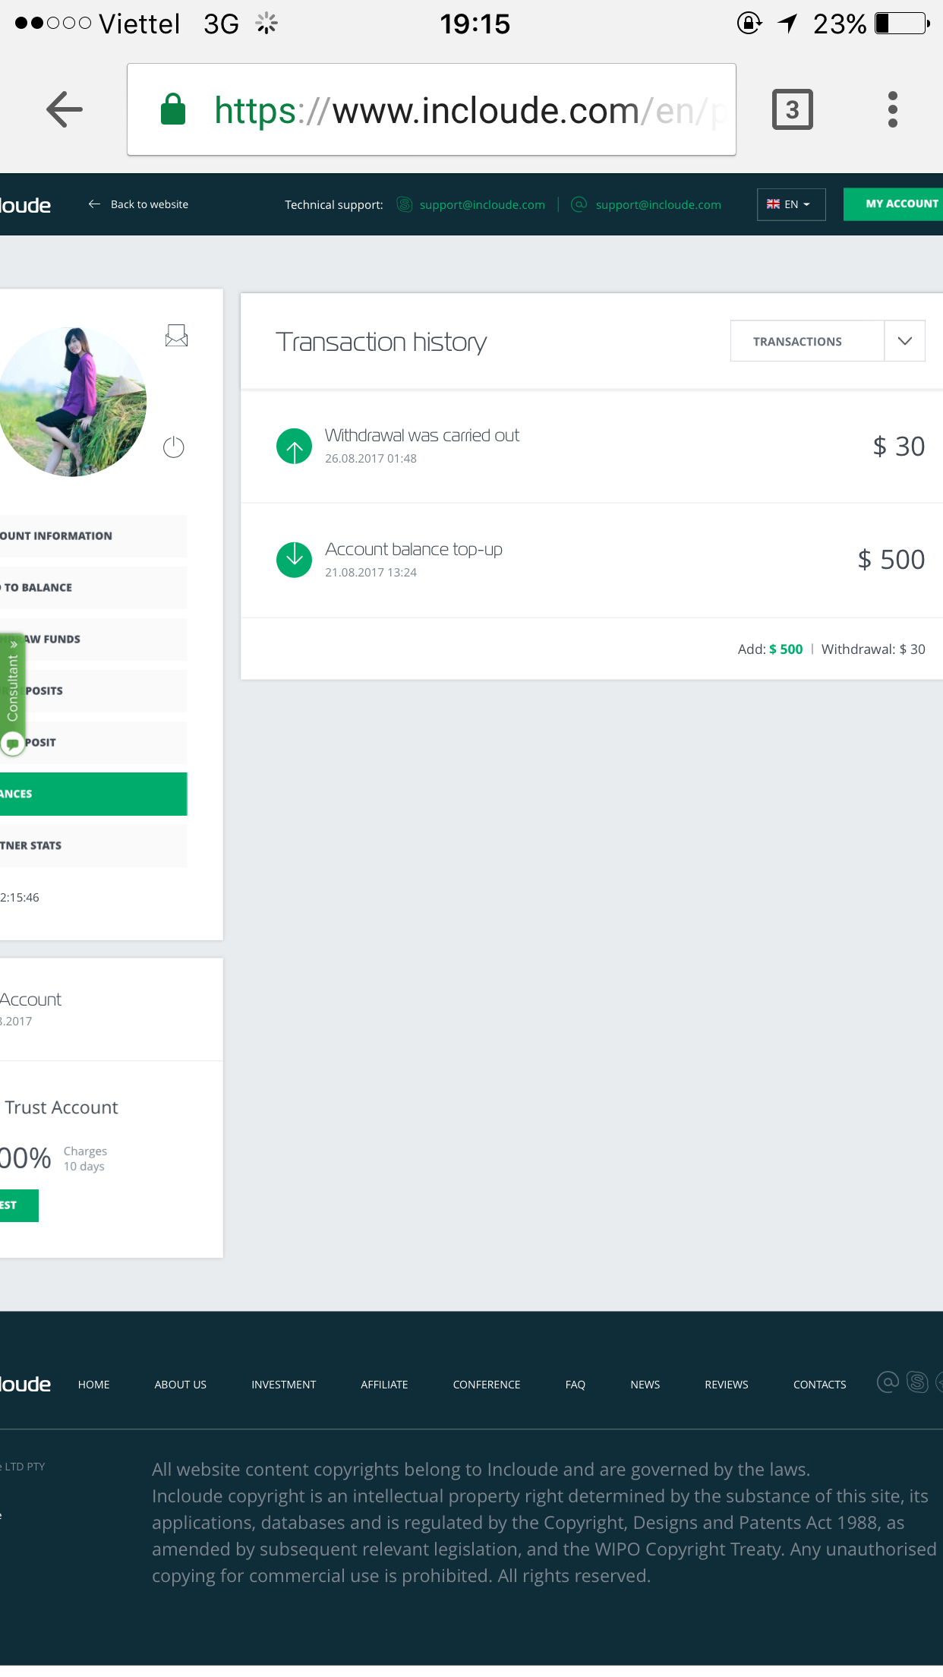Open the Consultant chat bubble
The height and width of the screenshot is (1677, 943).
click(13, 743)
